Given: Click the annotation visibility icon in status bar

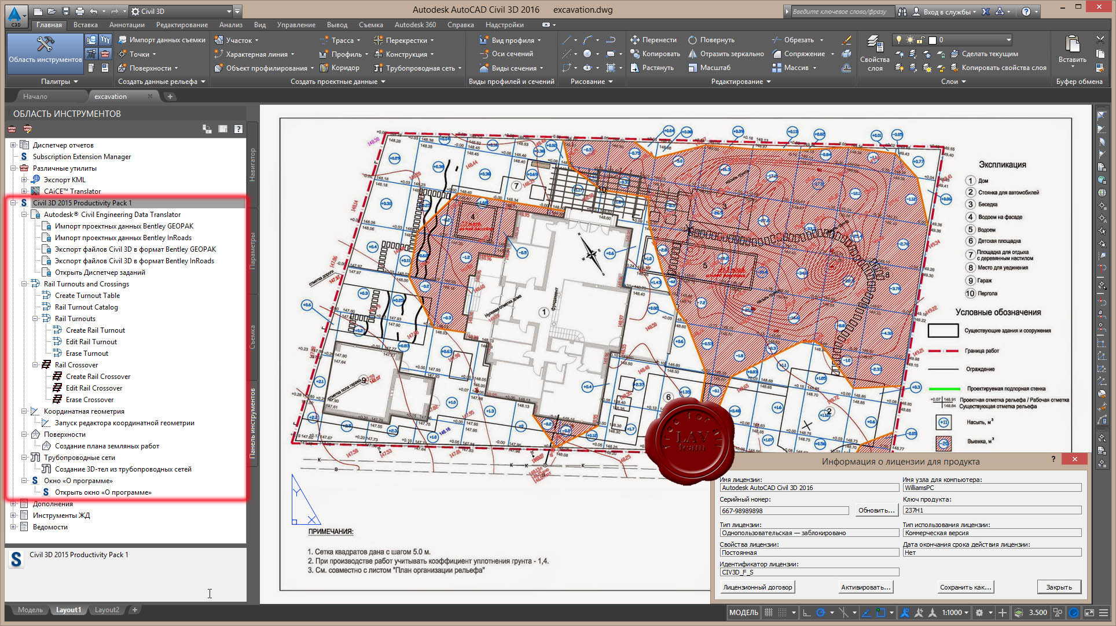Looking at the screenshot, I should [905, 612].
